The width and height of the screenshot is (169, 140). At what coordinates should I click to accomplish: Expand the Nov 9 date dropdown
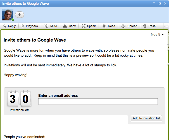(157, 35)
